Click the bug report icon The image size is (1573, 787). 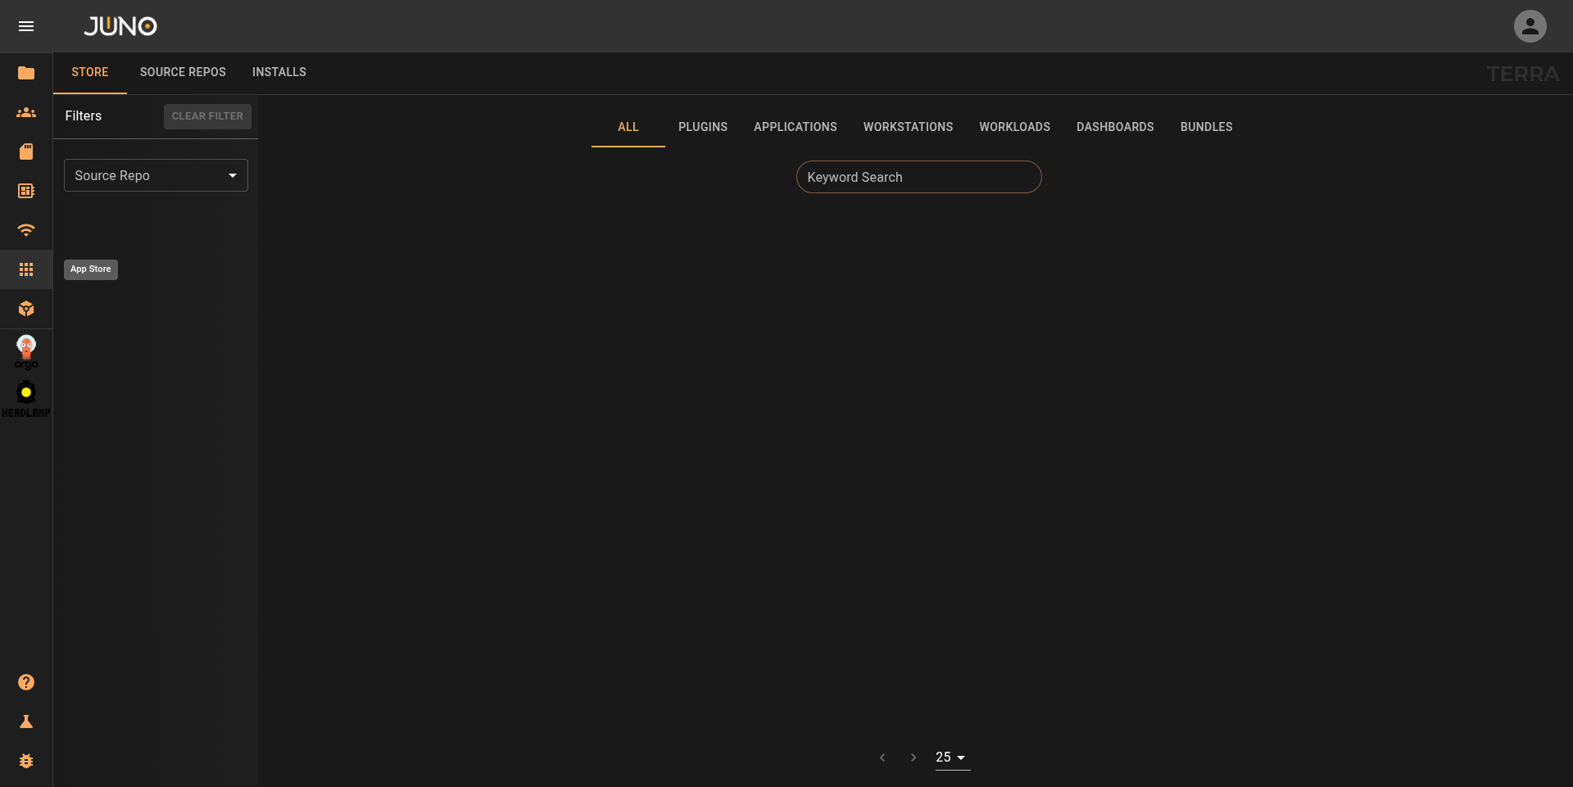pyautogui.click(x=26, y=761)
